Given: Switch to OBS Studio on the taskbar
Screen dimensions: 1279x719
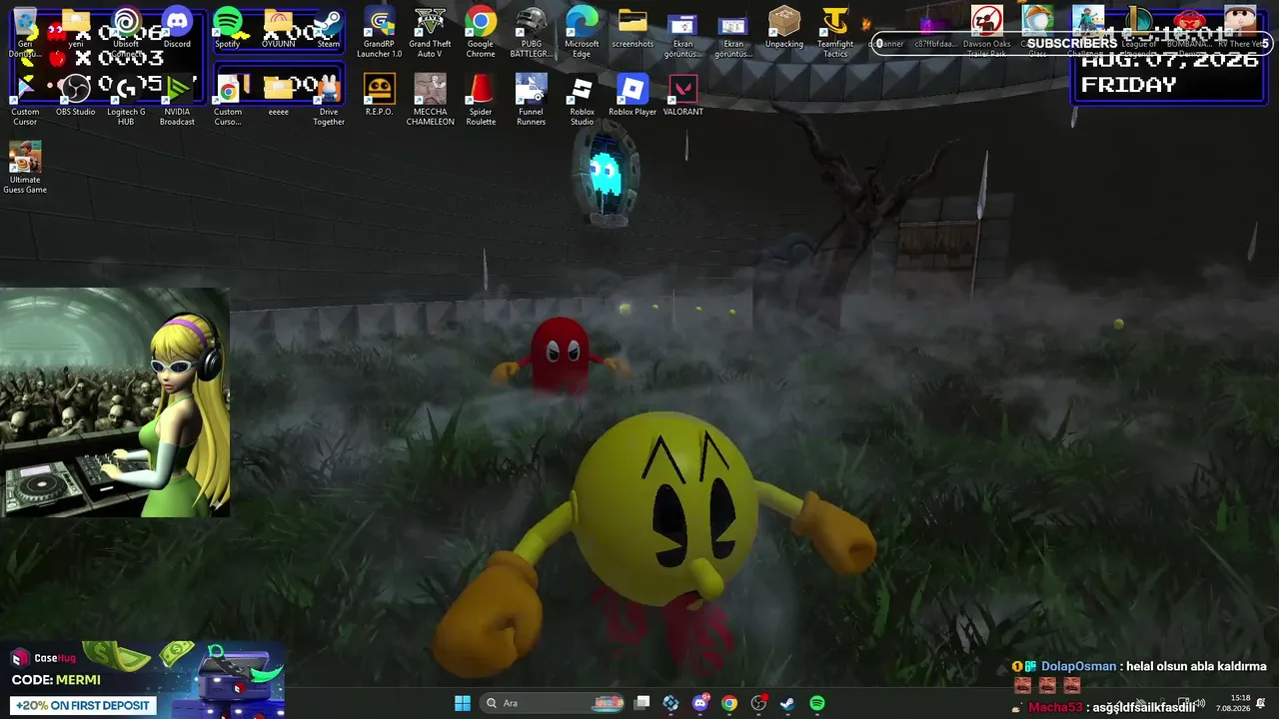Looking at the screenshot, I should 758,703.
